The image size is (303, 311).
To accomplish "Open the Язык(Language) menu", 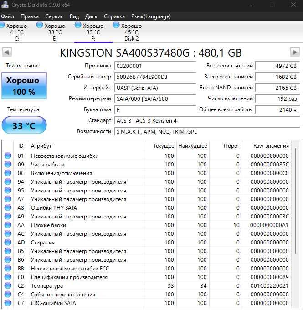I will (x=151, y=16).
